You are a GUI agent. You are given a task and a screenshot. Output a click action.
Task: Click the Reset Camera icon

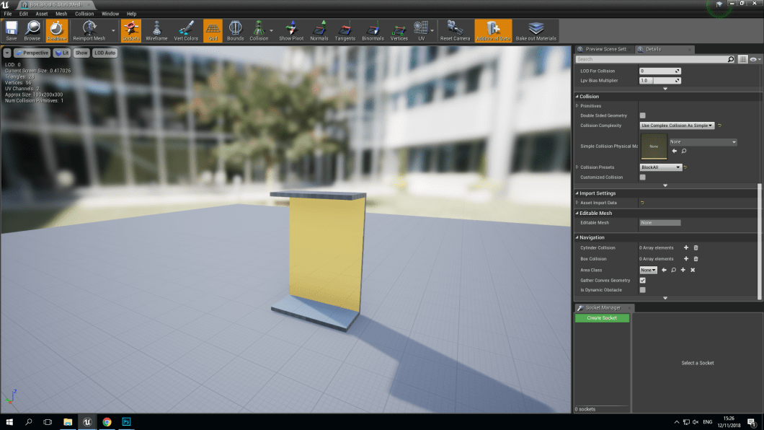(x=455, y=30)
